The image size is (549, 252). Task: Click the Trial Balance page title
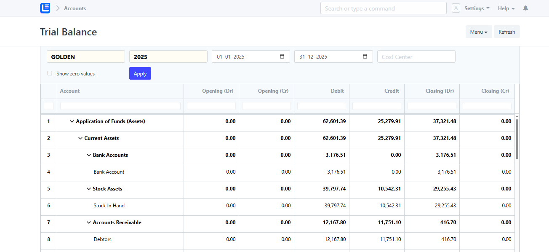(x=68, y=32)
